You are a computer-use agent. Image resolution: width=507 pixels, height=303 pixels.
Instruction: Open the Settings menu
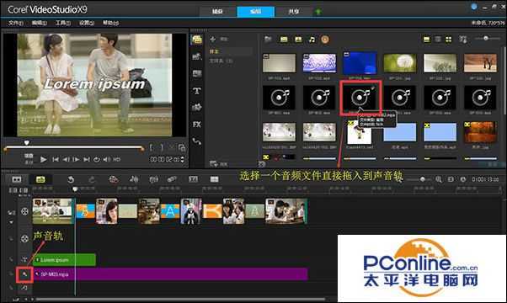[87, 23]
